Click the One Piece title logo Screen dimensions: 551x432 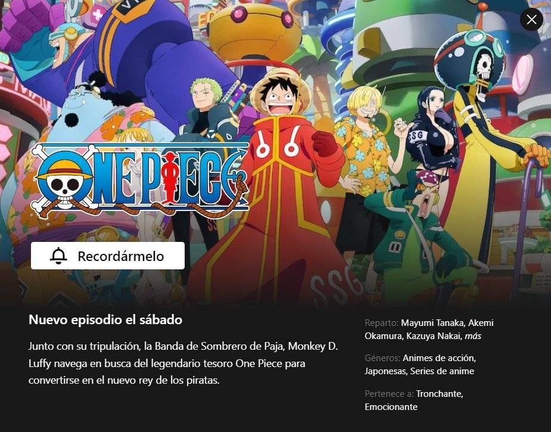pos(140,180)
